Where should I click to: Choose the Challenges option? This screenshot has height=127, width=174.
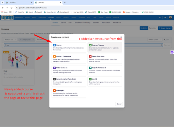click(69, 93)
